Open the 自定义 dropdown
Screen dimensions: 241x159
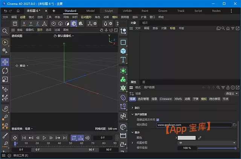click(x=232, y=93)
